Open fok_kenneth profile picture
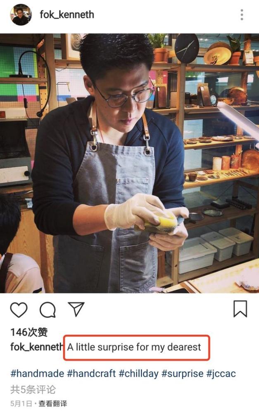259x414 pixels. 21,15
